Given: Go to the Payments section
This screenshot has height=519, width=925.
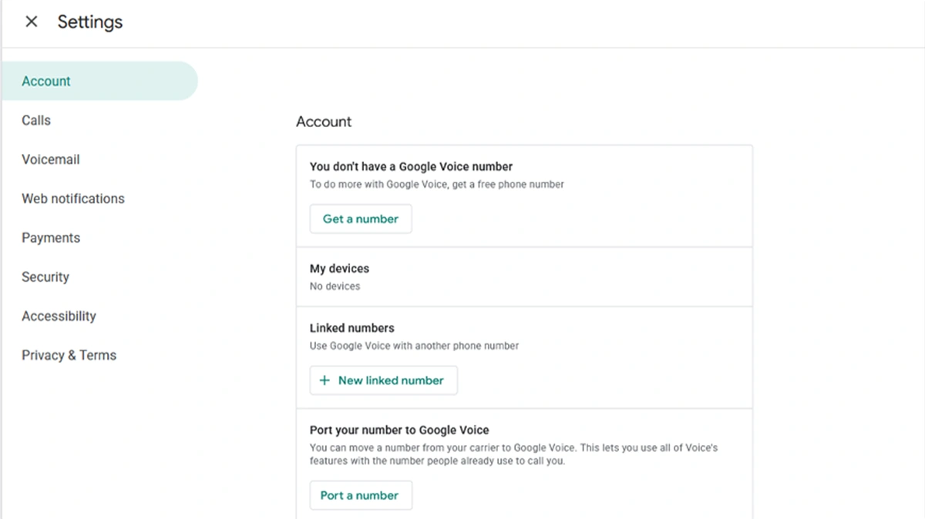Looking at the screenshot, I should point(51,238).
